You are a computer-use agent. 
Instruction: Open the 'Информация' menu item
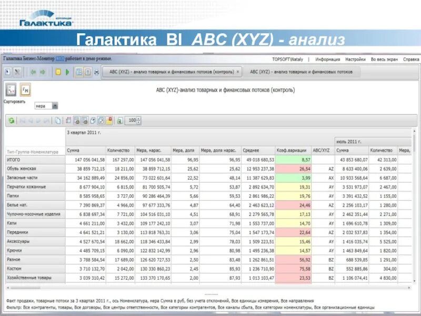327,60
